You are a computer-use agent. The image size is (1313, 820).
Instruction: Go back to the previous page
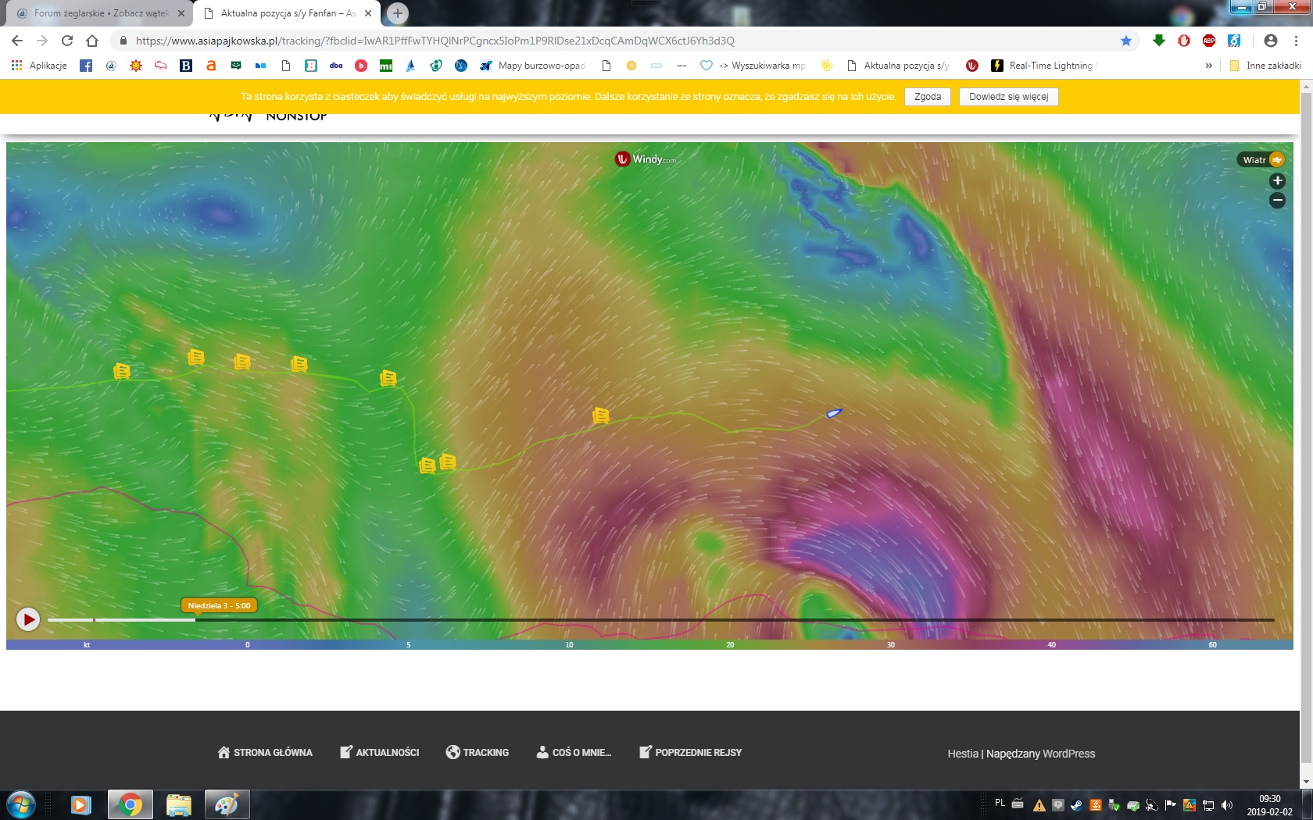point(17,41)
